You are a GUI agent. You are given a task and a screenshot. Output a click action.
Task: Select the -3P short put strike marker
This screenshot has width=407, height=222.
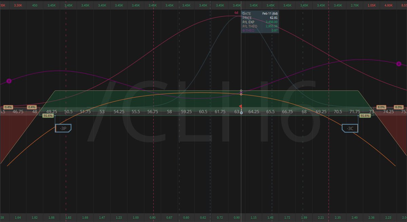[x=63, y=128]
